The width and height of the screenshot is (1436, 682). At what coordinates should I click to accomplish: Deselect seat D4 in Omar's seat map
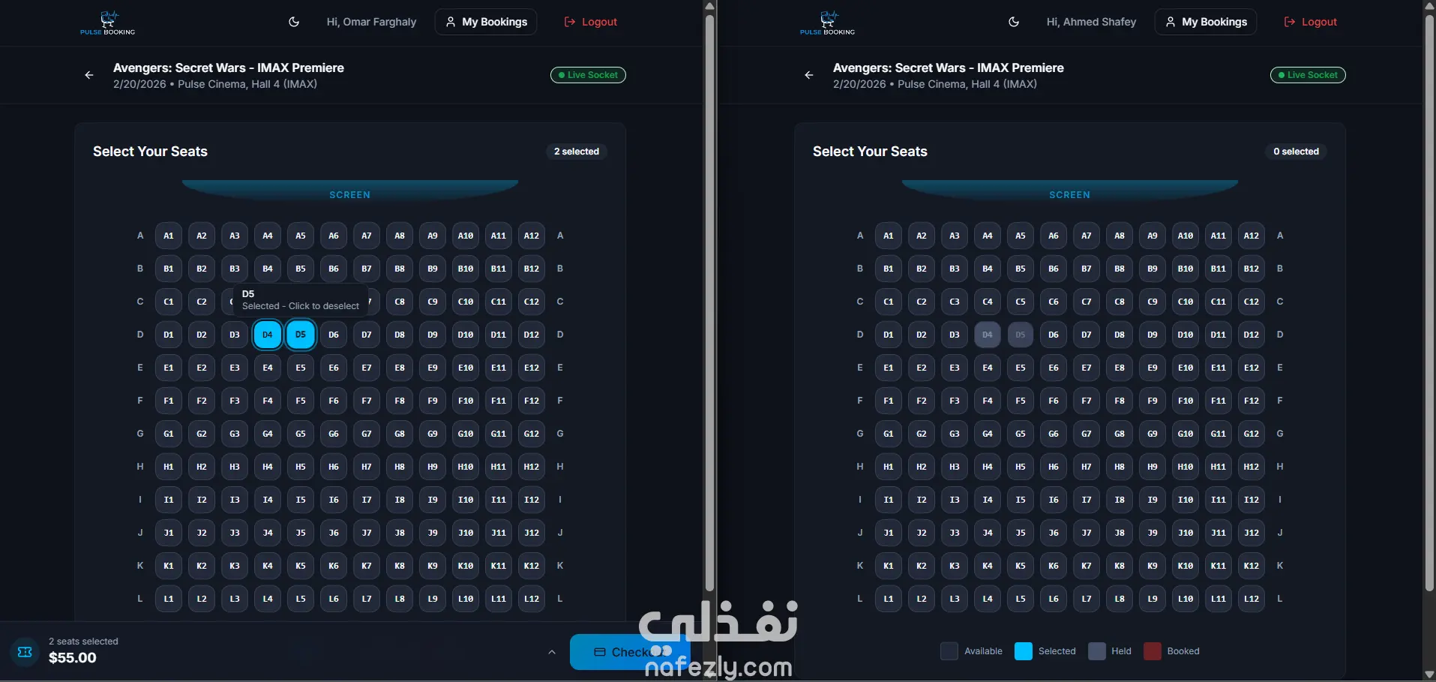268,335
